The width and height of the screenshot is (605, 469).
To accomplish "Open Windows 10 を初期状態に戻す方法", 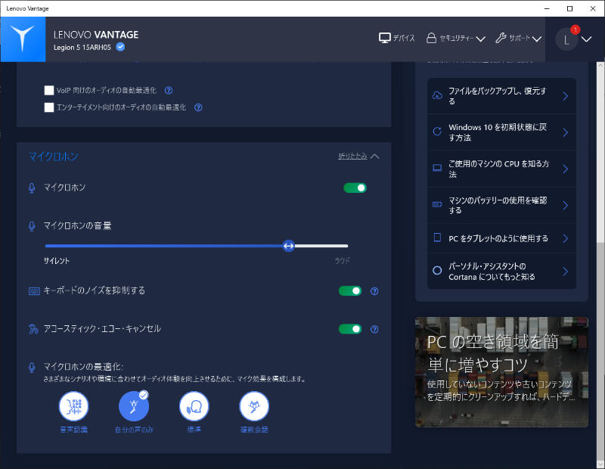I will click(x=501, y=131).
